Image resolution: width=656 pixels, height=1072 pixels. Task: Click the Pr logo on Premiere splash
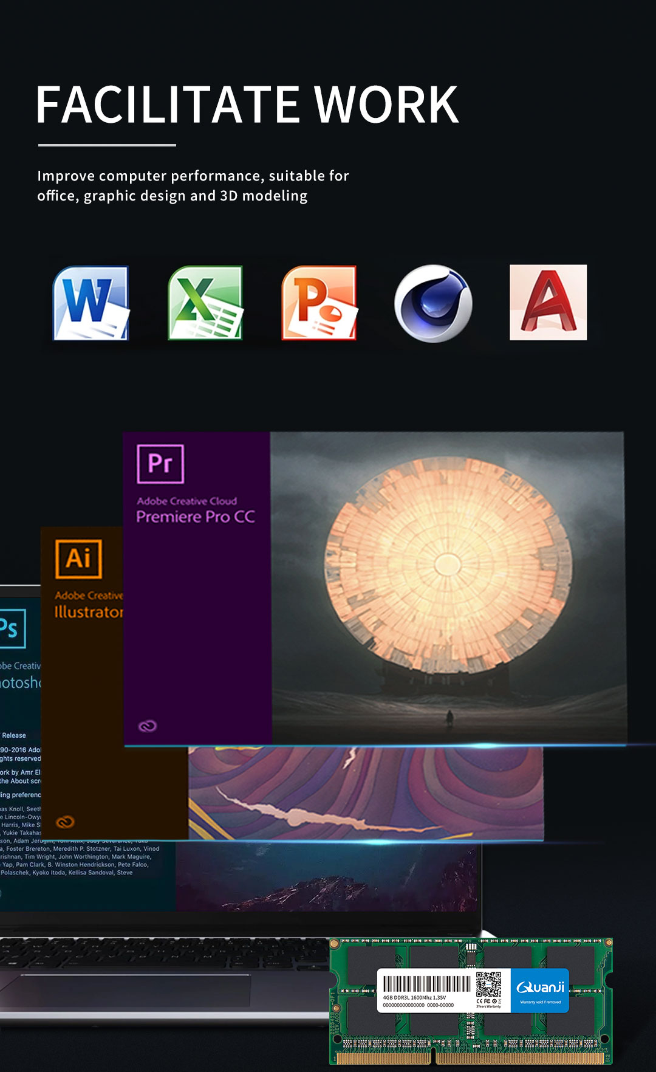click(160, 464)
